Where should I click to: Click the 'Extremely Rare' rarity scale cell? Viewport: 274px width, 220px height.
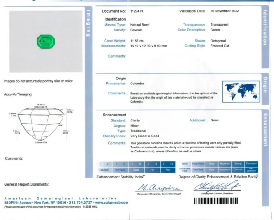pos(185,169)
